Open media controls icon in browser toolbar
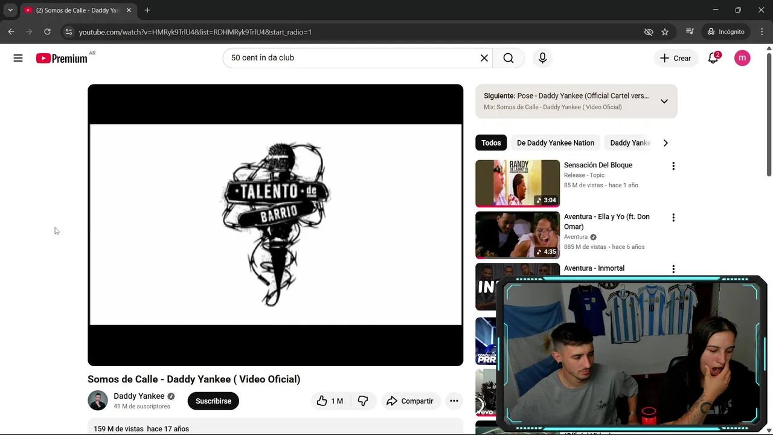The image size is (773, 435). pyautogui.click(x=690, y=31)
